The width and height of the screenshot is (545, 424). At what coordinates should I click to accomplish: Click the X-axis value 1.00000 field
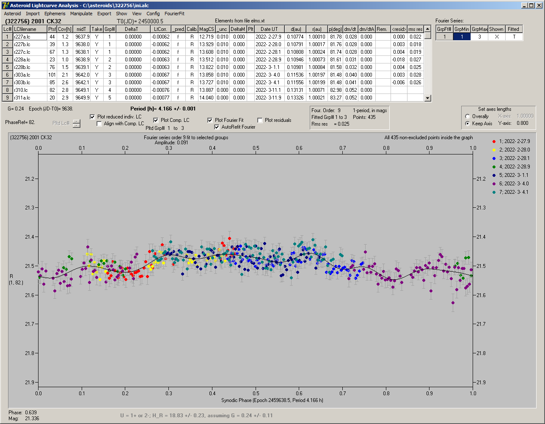coord(525,116)
